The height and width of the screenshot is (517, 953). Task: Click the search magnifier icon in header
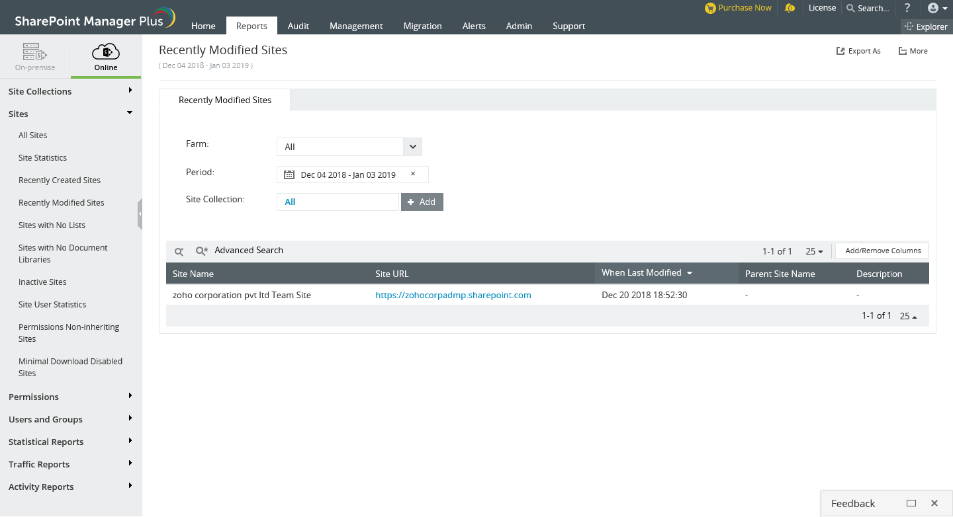tap(850, 8)
